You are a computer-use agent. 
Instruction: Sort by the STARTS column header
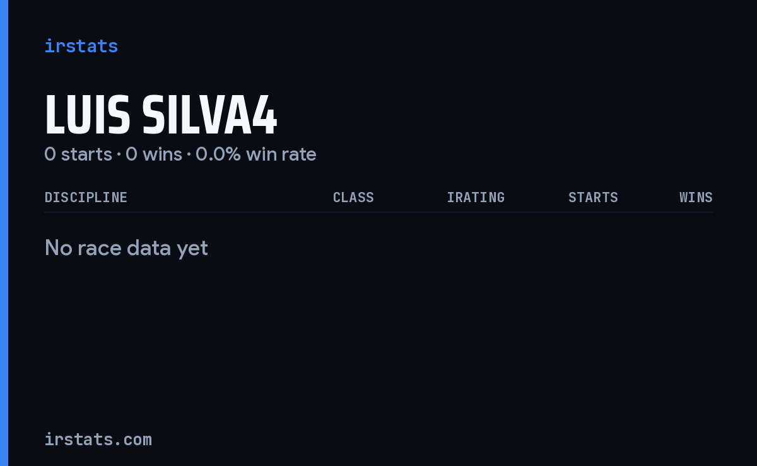pyautogui.click(x=593, y=198)
